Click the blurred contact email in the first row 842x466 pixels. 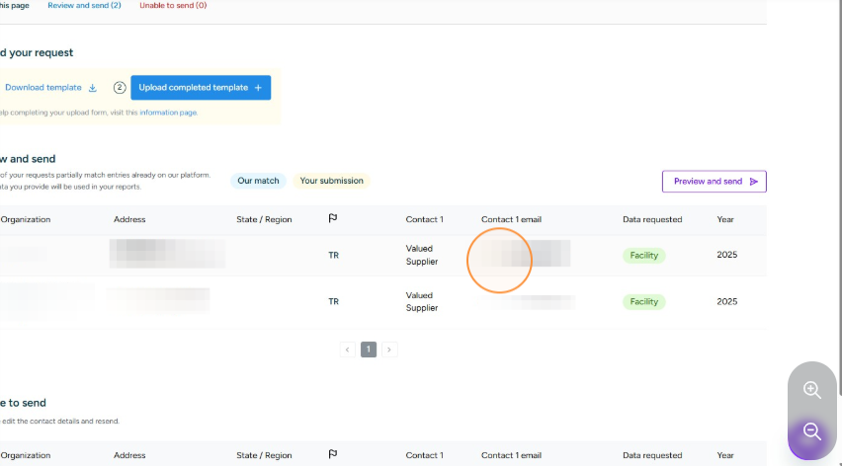coord(526,254)
